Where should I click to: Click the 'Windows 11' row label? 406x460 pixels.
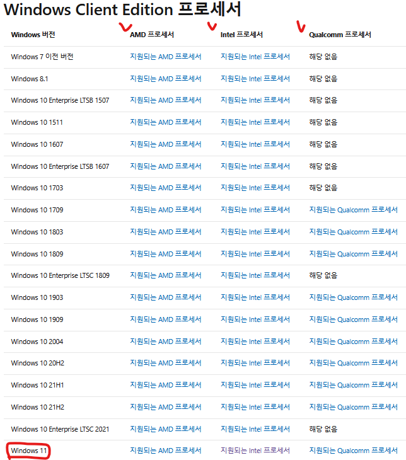point(29,451)
